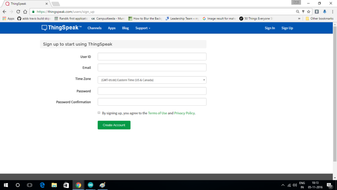Open the Leadership Team bookmark
The width and height of the screenshot is (337, 190).
click(x=182, y=18)
